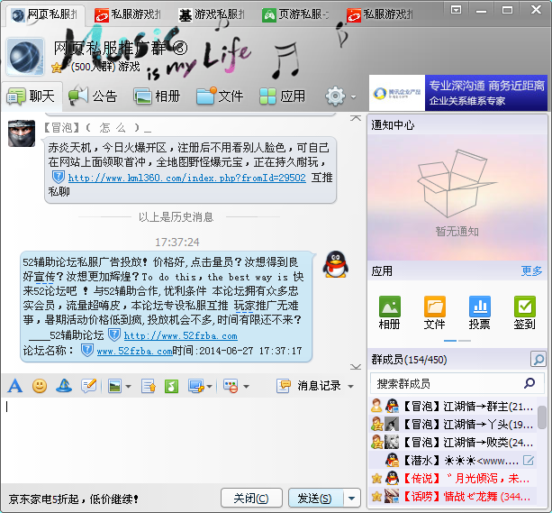This screenshot has width=552, height=513.
Task: Open the 应用 tab
Action: (x=283, y=96)
